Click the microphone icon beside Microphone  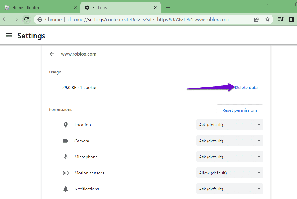66,157
